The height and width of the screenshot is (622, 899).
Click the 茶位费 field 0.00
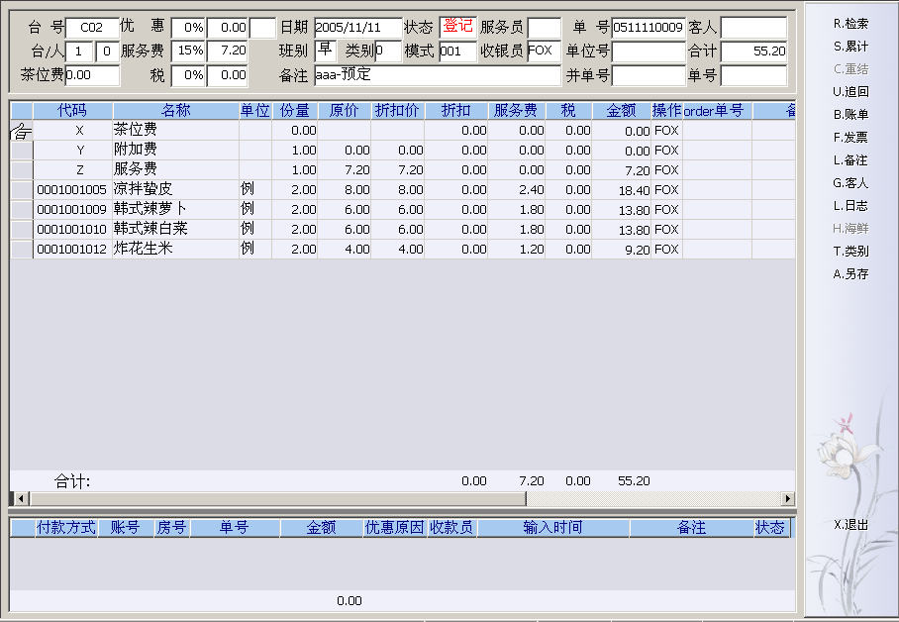click(x=92, y=75)
